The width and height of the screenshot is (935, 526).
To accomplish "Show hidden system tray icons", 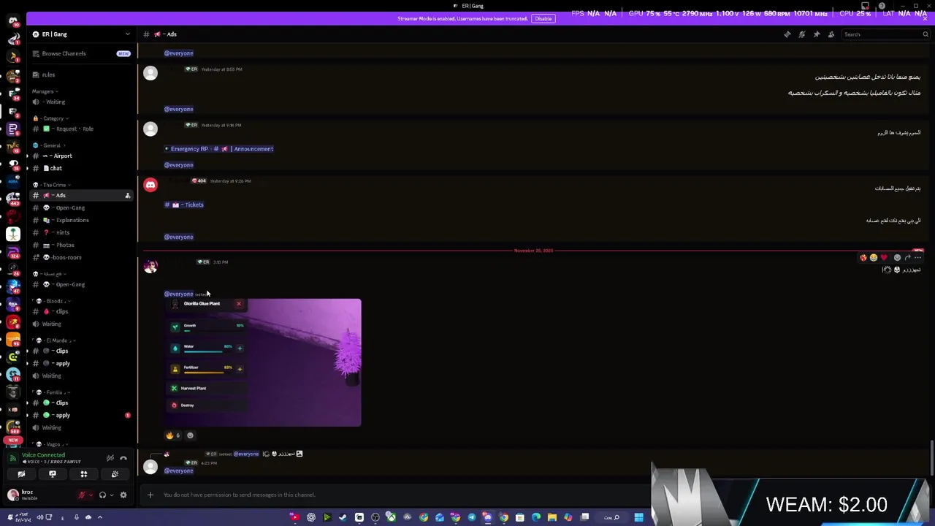I will 100,517.
